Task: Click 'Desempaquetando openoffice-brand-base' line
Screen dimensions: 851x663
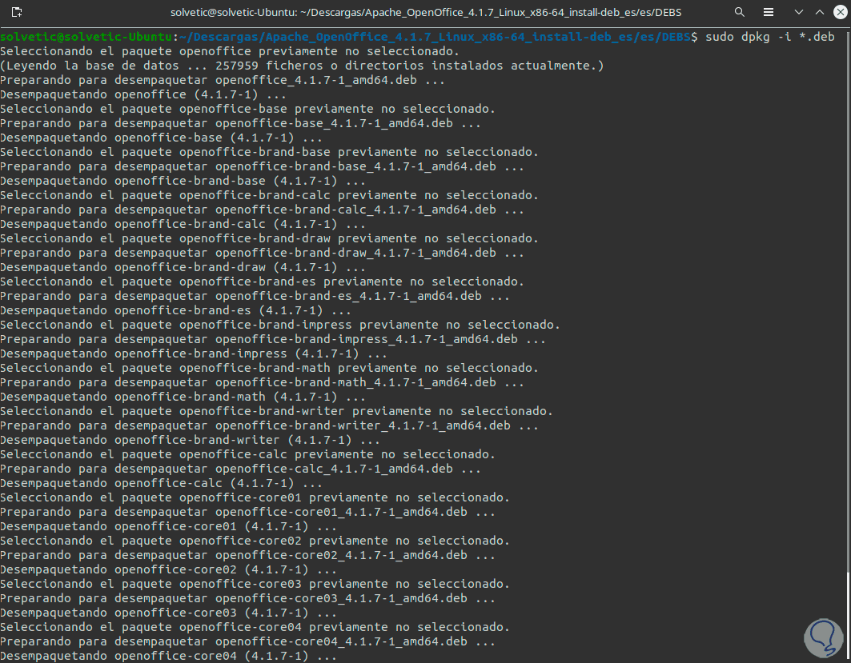Action: point(183,181)
